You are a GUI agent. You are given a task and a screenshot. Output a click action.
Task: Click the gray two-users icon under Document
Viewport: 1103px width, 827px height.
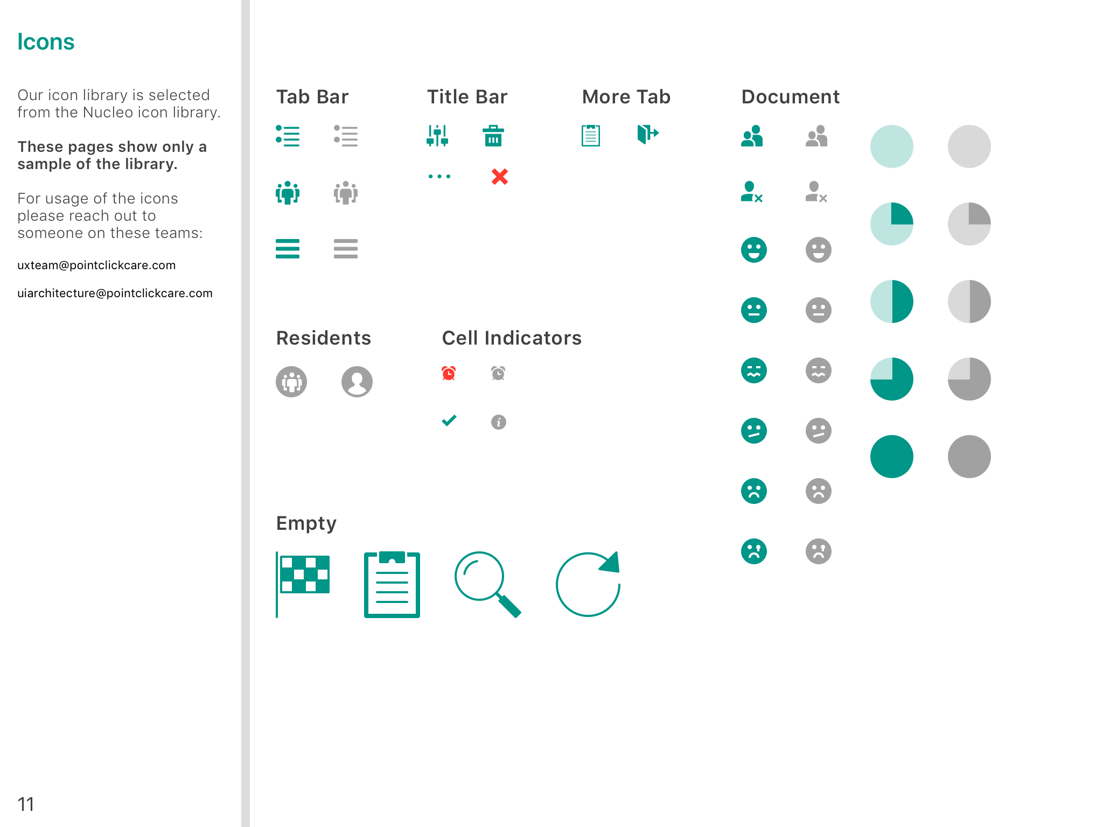816,136
